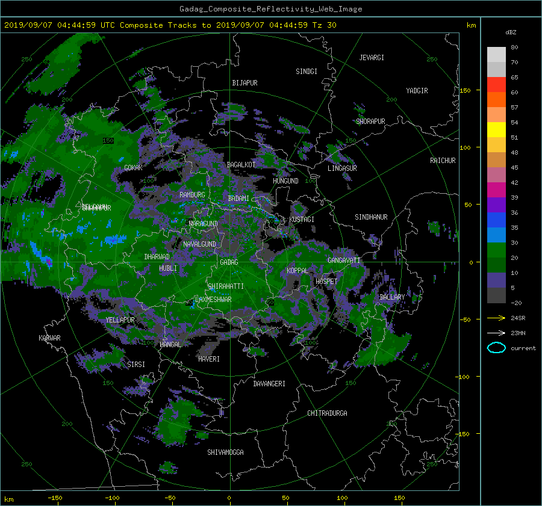Click the LAXMESHWAR label
This screenshot has height=506, width=542.
coord(213,300)
